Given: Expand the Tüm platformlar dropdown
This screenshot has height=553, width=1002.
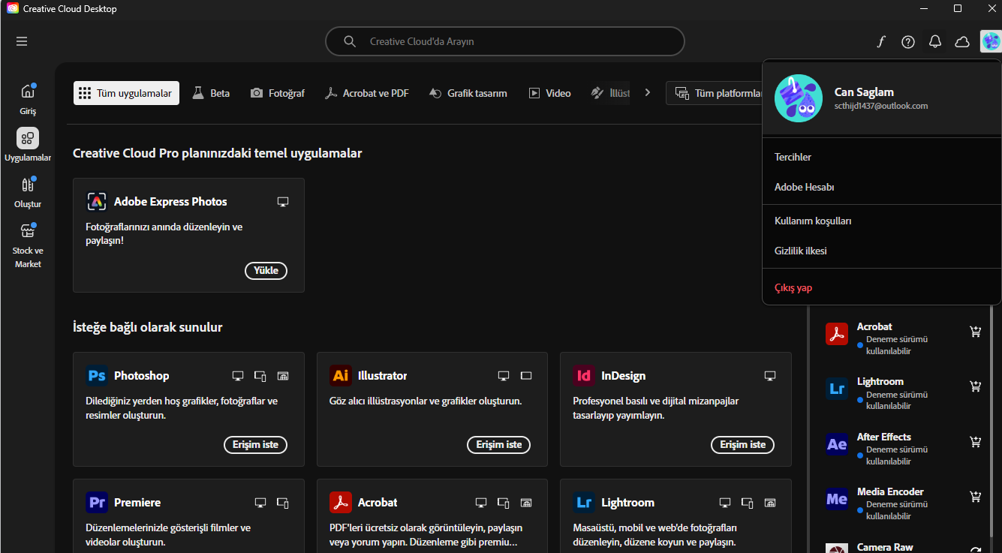Looking at the screenshot, I should click(718, 93).
